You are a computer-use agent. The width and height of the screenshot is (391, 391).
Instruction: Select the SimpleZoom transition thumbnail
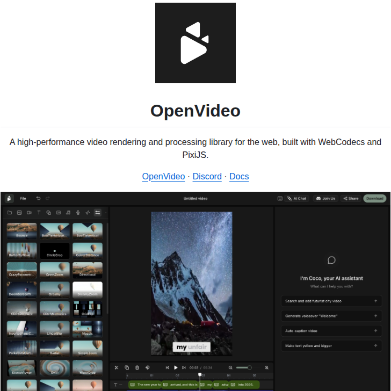pyautogui.click(x=88, y=349)
